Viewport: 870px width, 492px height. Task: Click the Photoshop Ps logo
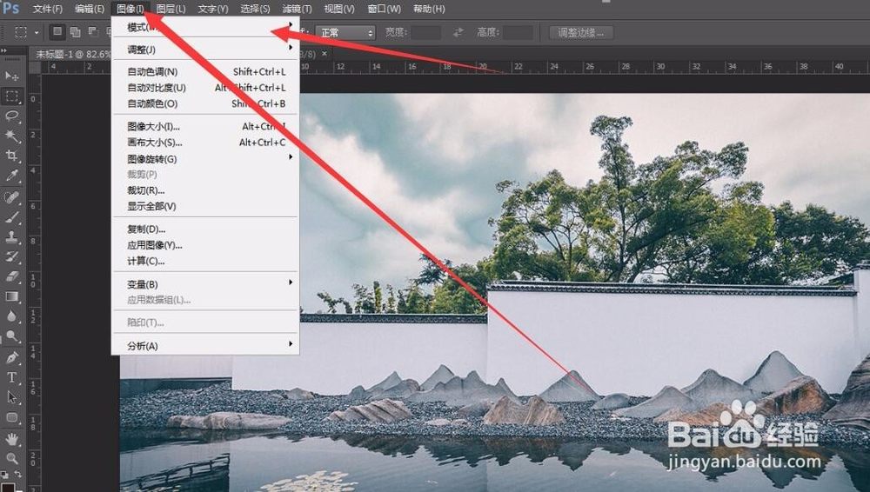pos(11,9)
